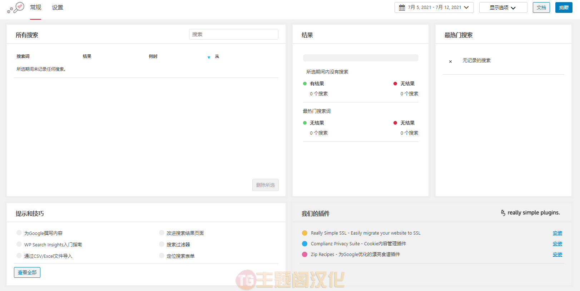Install the Zip Recipes plugin
Image resolution: width=580 pixels, height=291 pixels.
557,255
